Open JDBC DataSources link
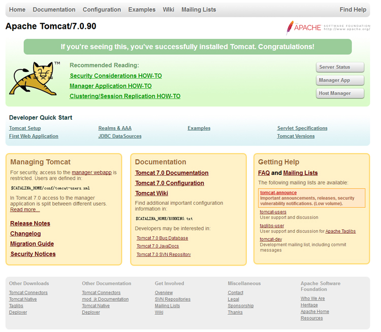Viewport: 381px width, 332px height. pyautogui.click(x=120, y=136)
